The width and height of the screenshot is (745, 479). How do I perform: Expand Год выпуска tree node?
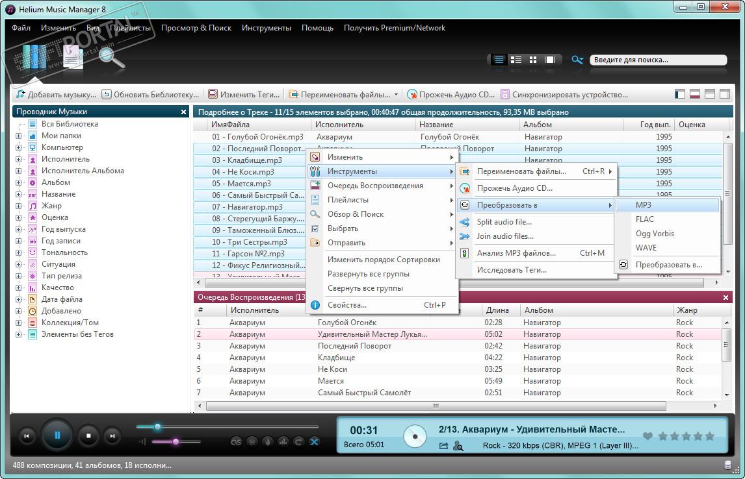(x=19, y=229)
